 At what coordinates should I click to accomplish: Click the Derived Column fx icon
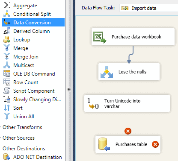click(x=7, y=31)
